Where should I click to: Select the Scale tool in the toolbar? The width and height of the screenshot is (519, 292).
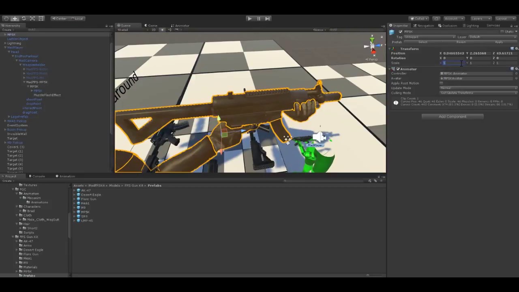click(32, 19)
